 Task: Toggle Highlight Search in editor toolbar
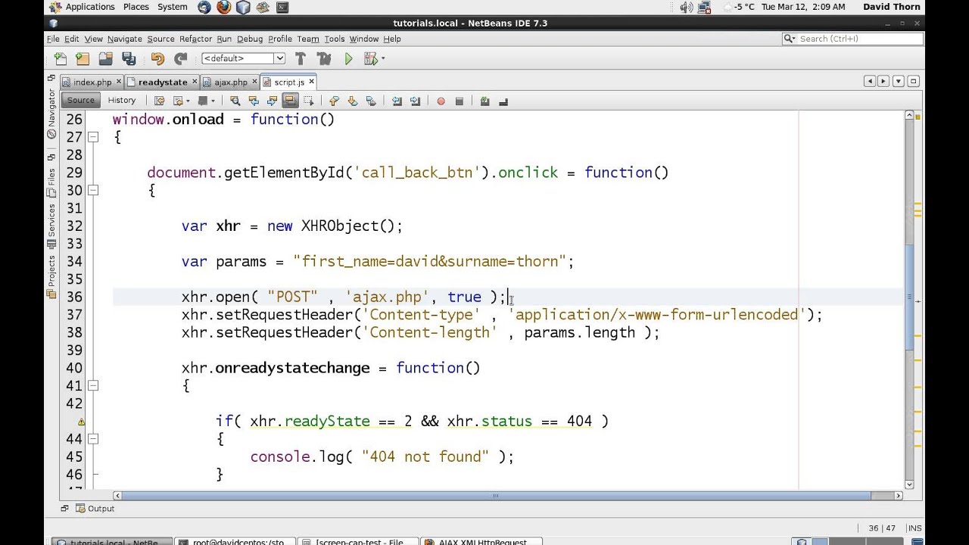tap(290, 101)
